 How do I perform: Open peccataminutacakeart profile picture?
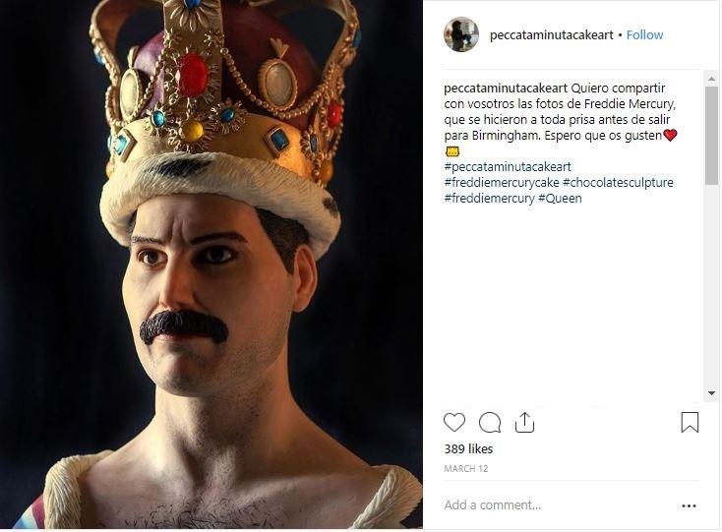pos(461,34)
